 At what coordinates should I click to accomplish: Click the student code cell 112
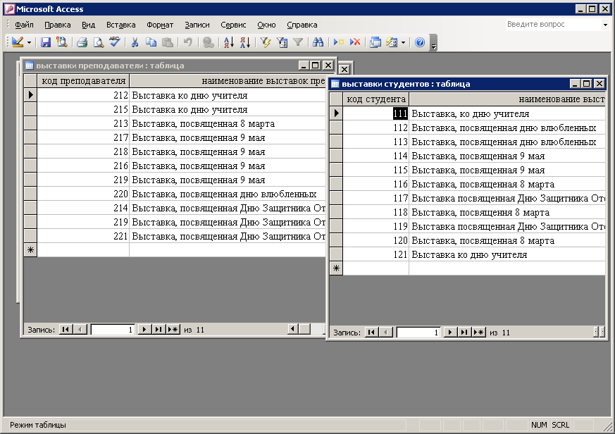[x=375, y=128]
